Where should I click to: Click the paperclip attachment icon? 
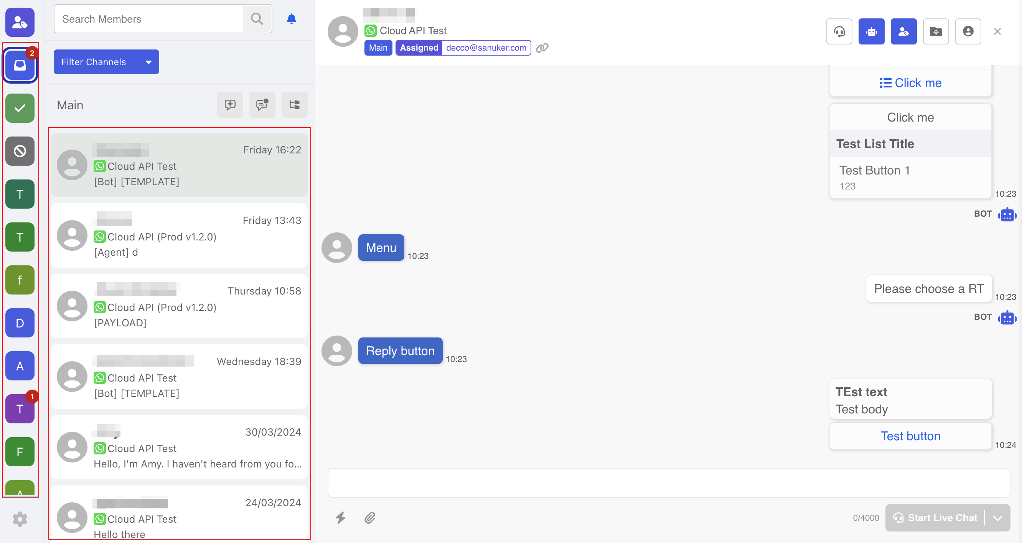[x=370, y=518]
